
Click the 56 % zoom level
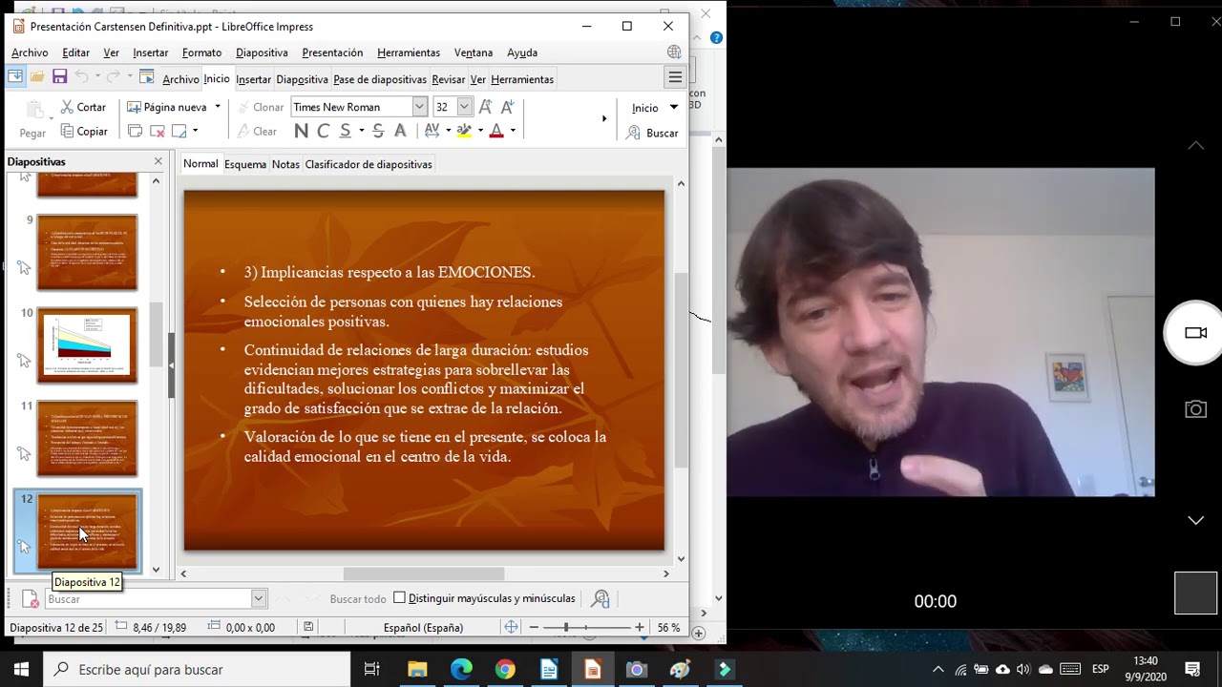[x=668, y=628]
